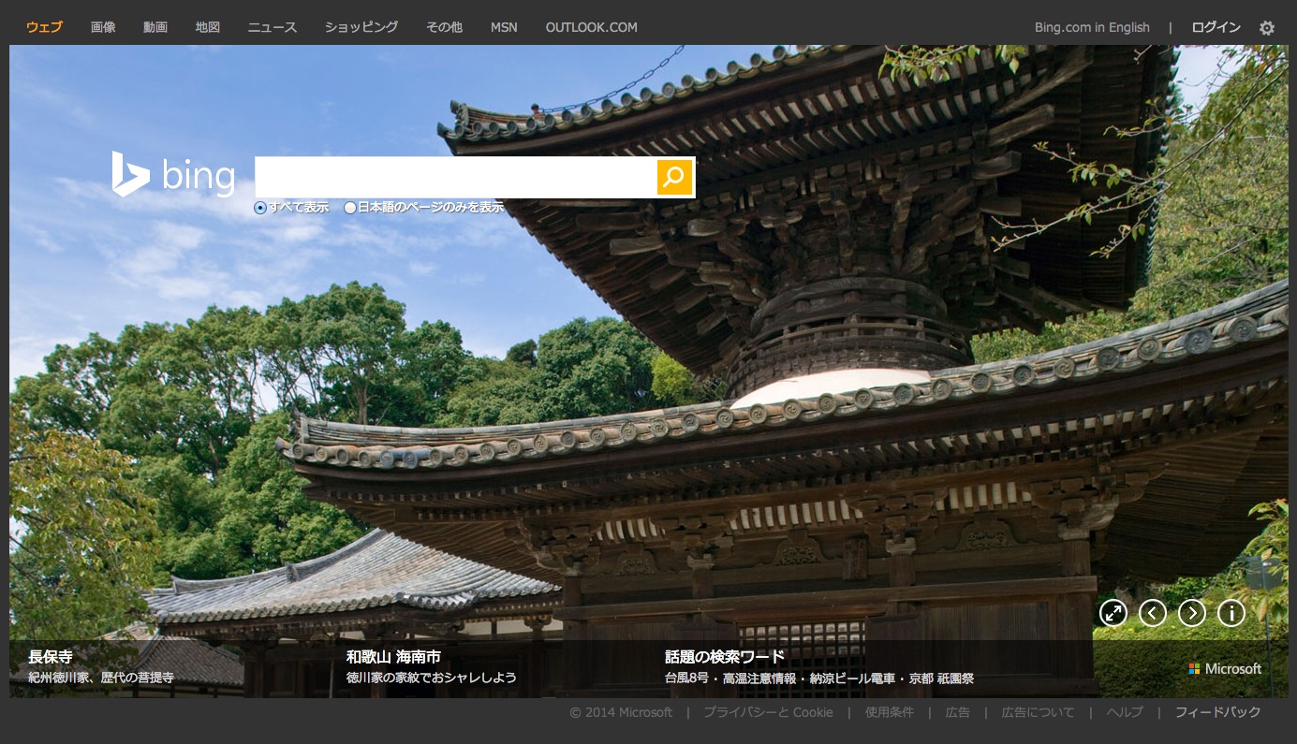Open the 地図 tab
Image resolution: width=1297 pixels, height=744 pixels.
208,27
